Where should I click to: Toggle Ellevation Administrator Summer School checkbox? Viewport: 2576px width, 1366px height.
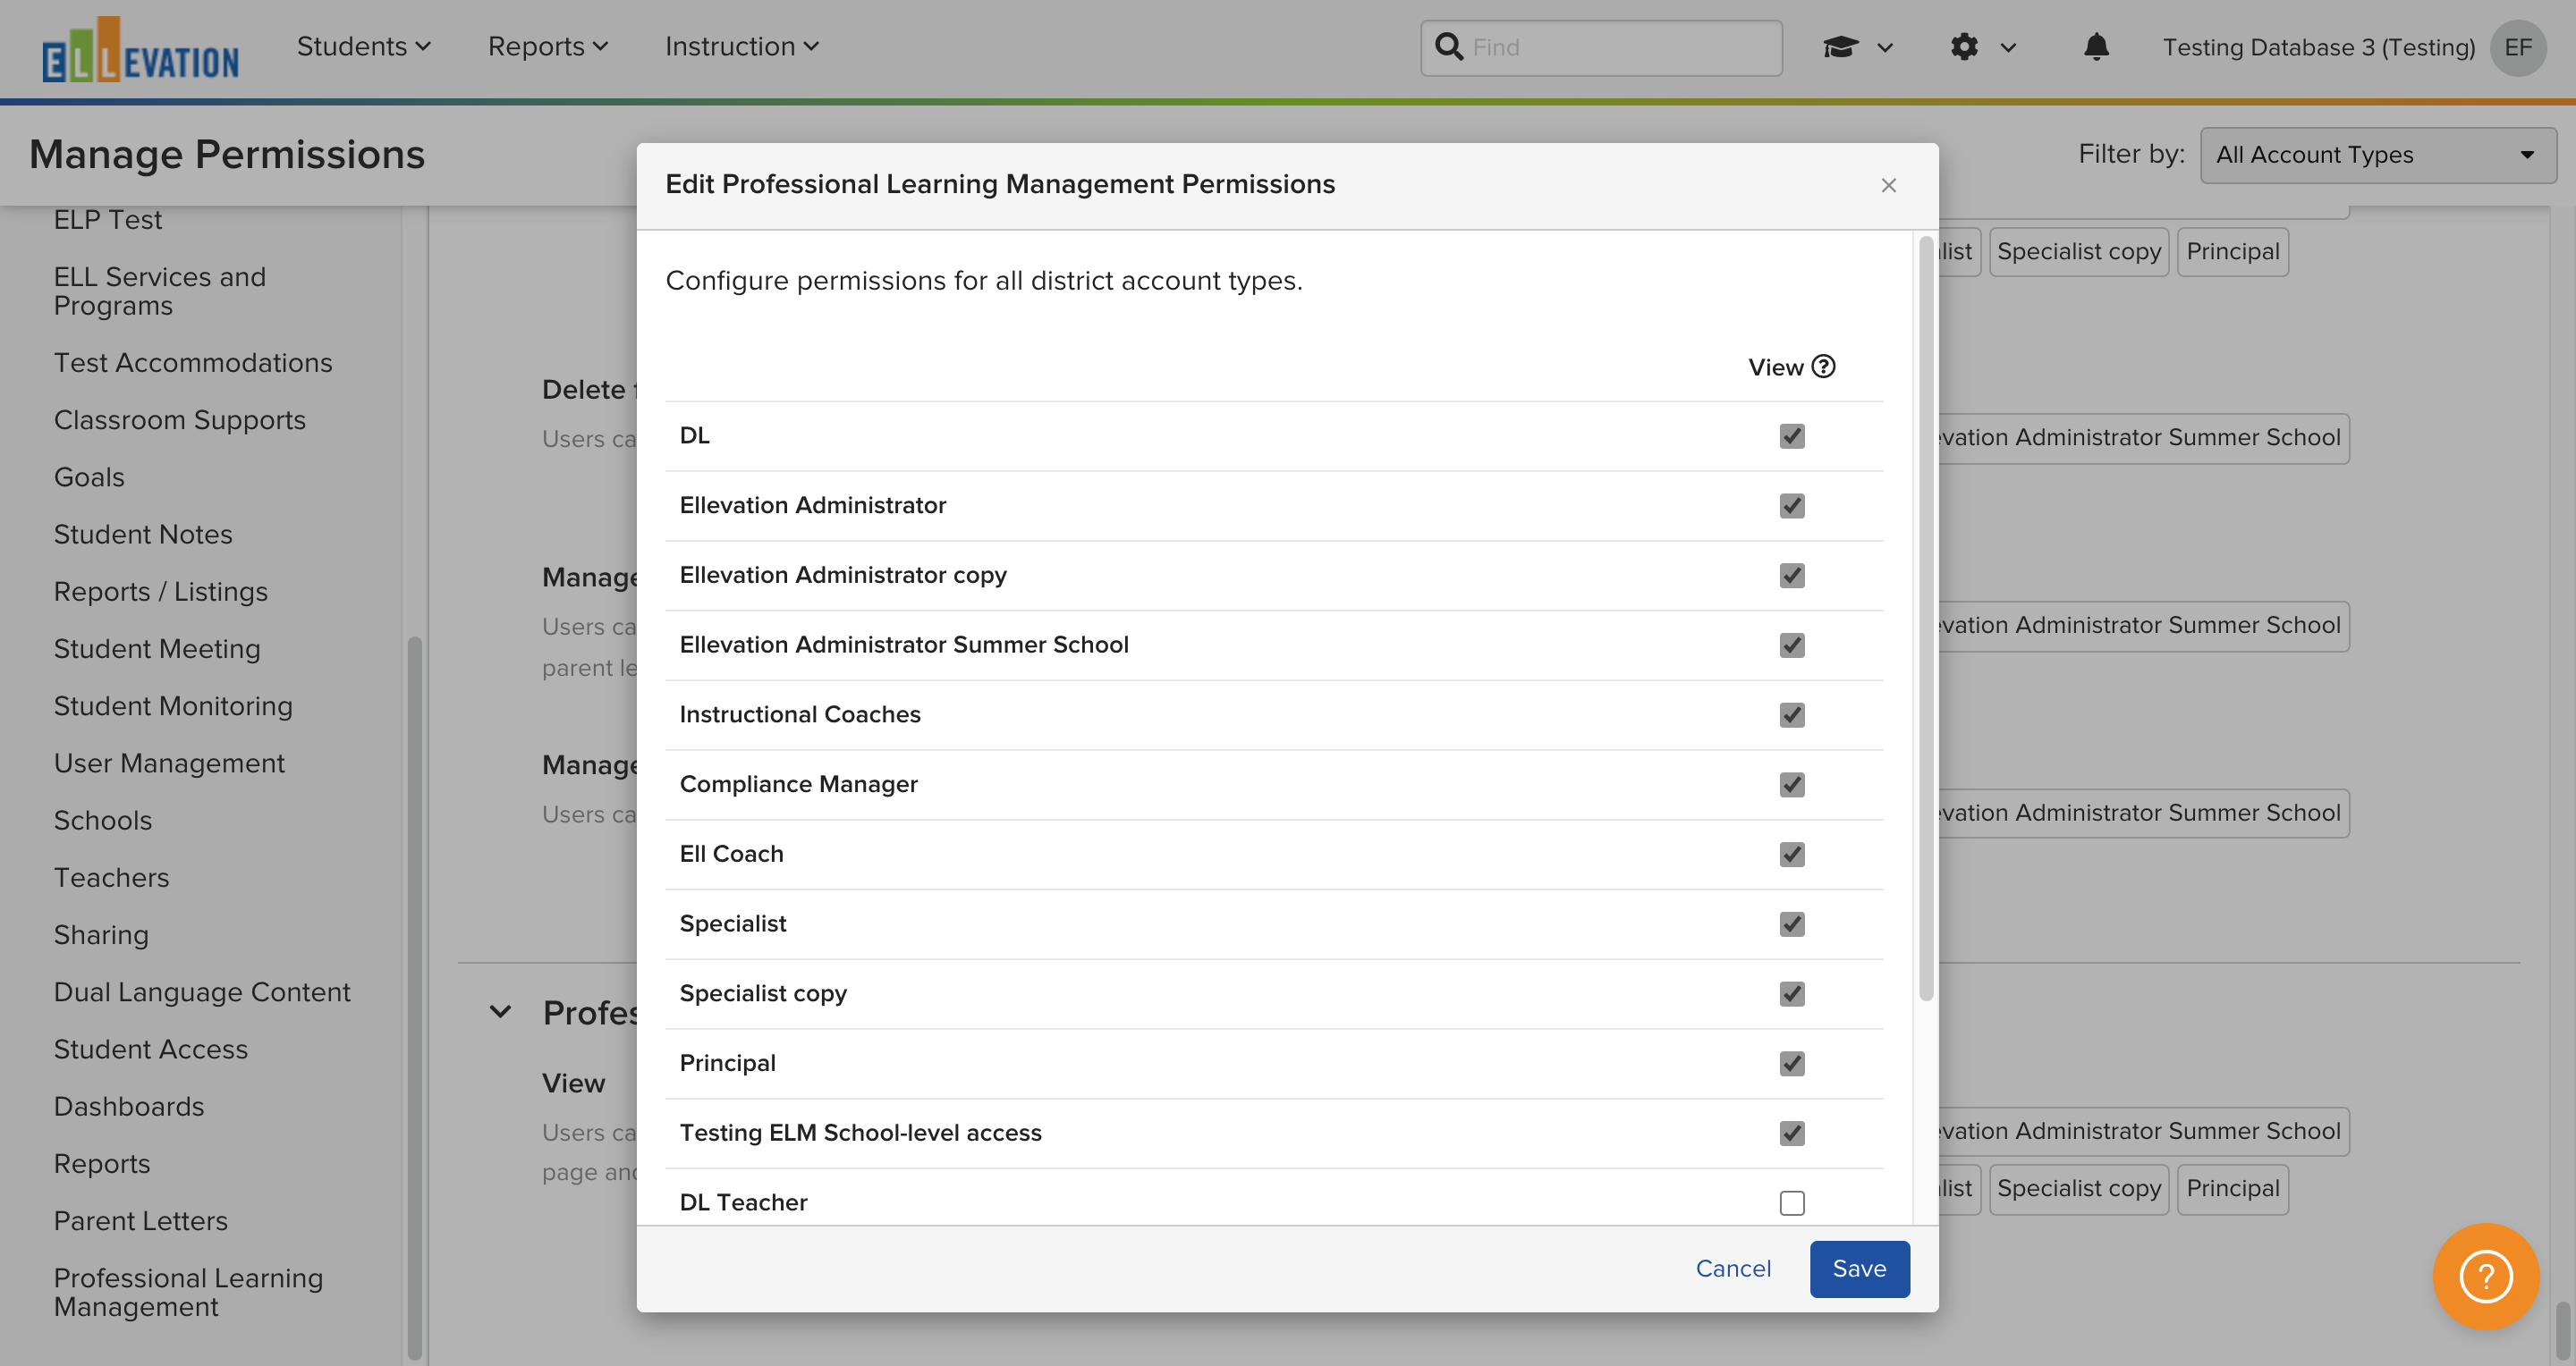[1792, 645]
